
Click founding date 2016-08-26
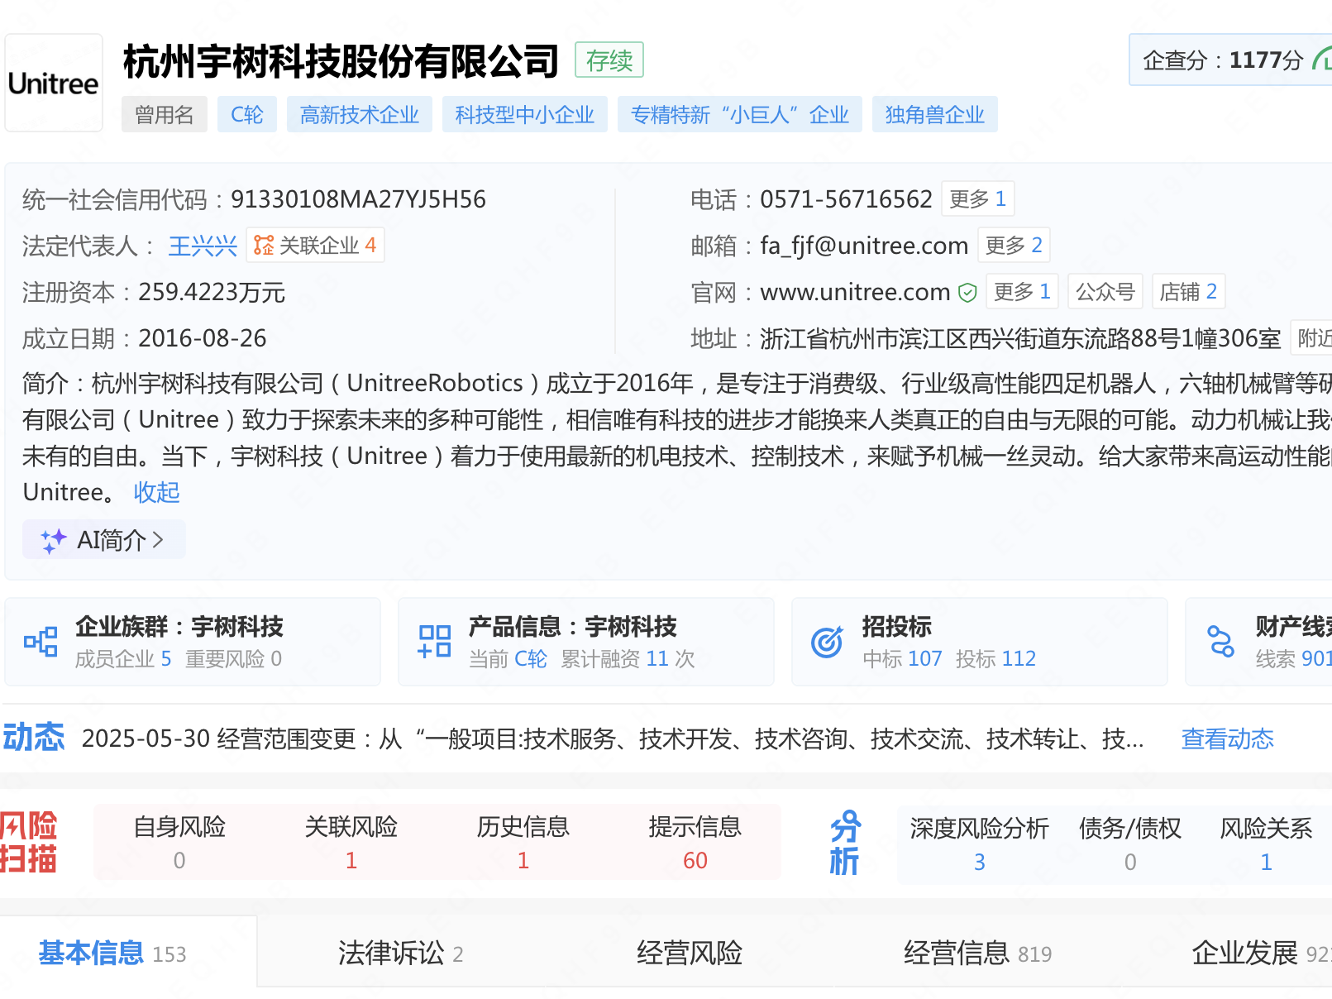[203, 338]
